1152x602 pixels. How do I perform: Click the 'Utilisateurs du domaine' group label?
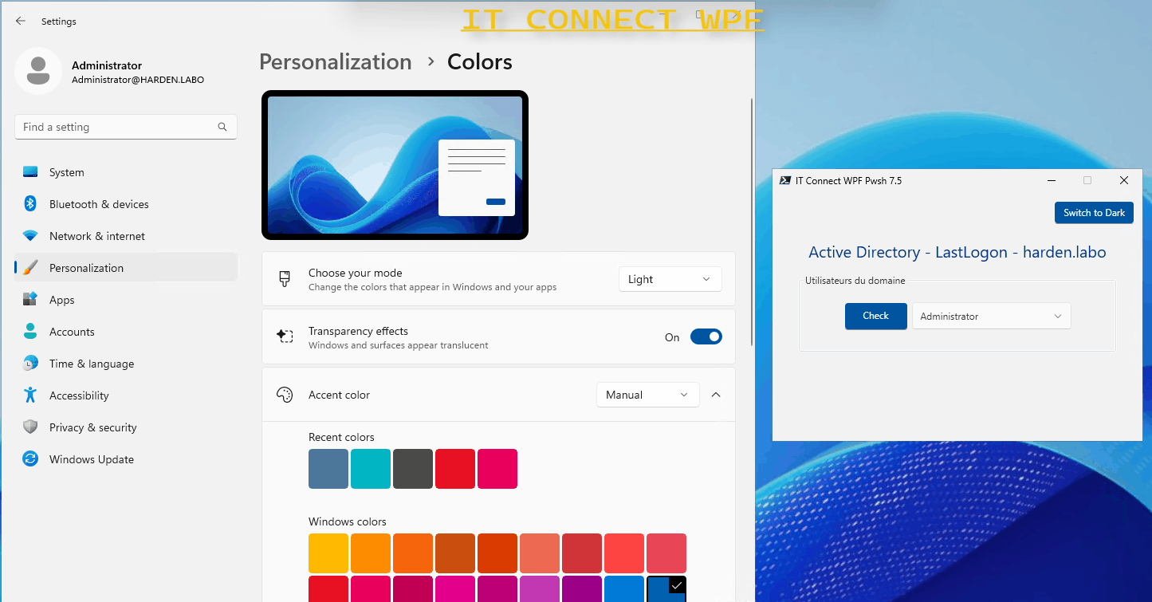click(x=855, y=281)
